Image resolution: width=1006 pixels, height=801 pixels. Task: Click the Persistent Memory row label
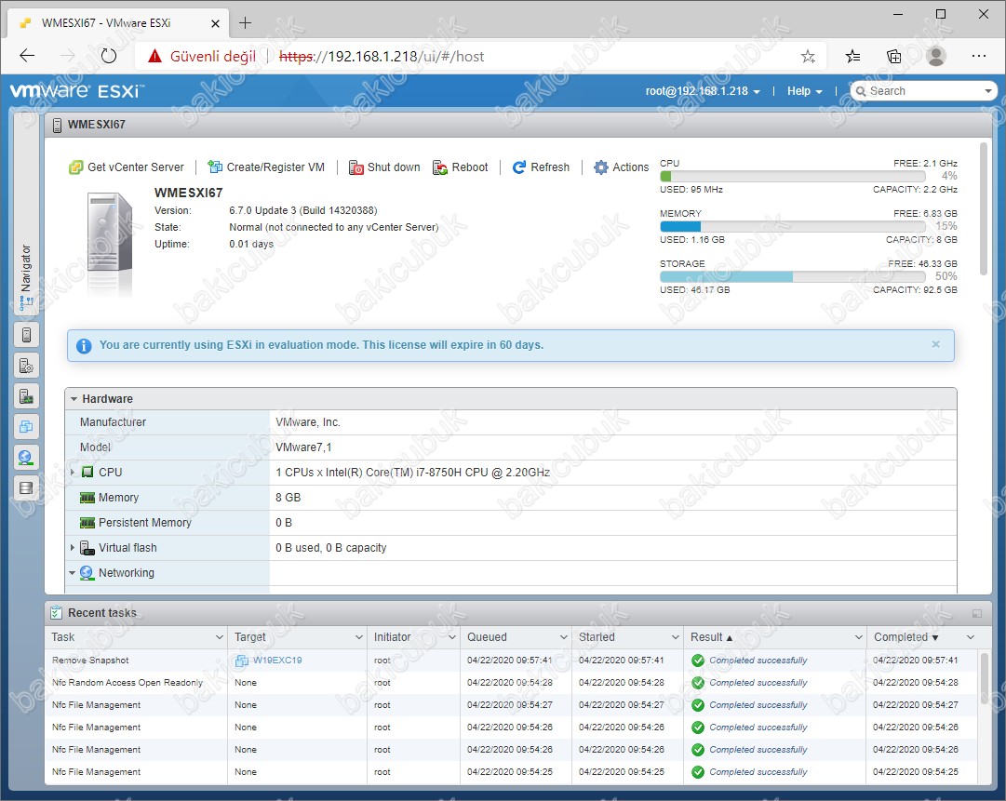tap(145, 523)
